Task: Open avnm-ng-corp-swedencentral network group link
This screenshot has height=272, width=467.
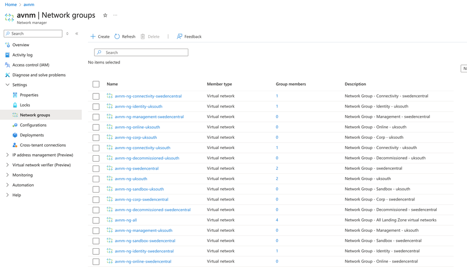Action: pos(142,199)
